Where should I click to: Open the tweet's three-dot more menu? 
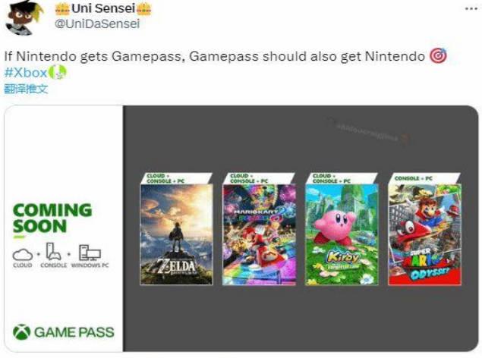[471, 9]
